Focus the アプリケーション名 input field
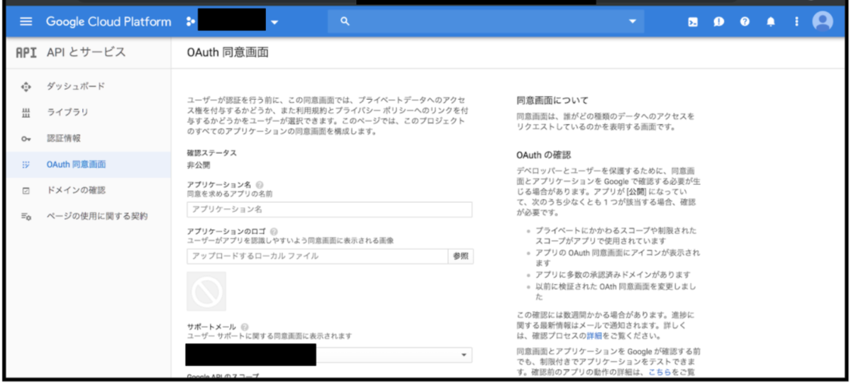Screen dimensions: 851x384 [330, 210]
